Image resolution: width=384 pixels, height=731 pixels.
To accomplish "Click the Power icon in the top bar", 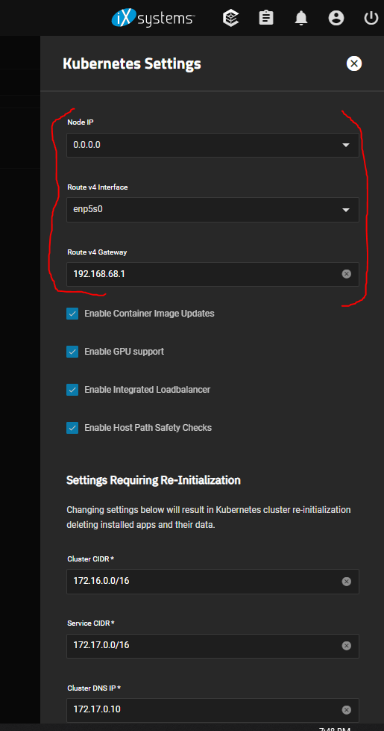I will (371, 18).
